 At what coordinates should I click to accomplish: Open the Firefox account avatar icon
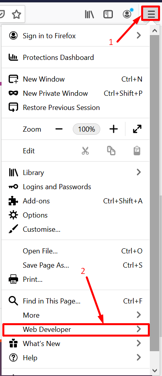[x=127, y=14]
